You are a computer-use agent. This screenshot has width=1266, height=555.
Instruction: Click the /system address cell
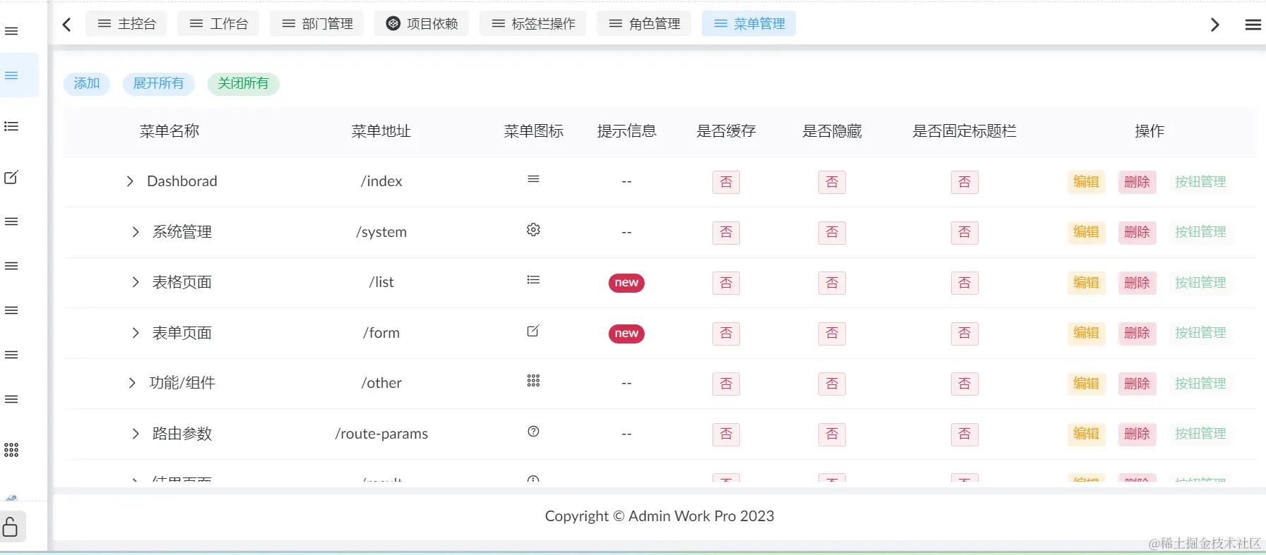[381, 232]
